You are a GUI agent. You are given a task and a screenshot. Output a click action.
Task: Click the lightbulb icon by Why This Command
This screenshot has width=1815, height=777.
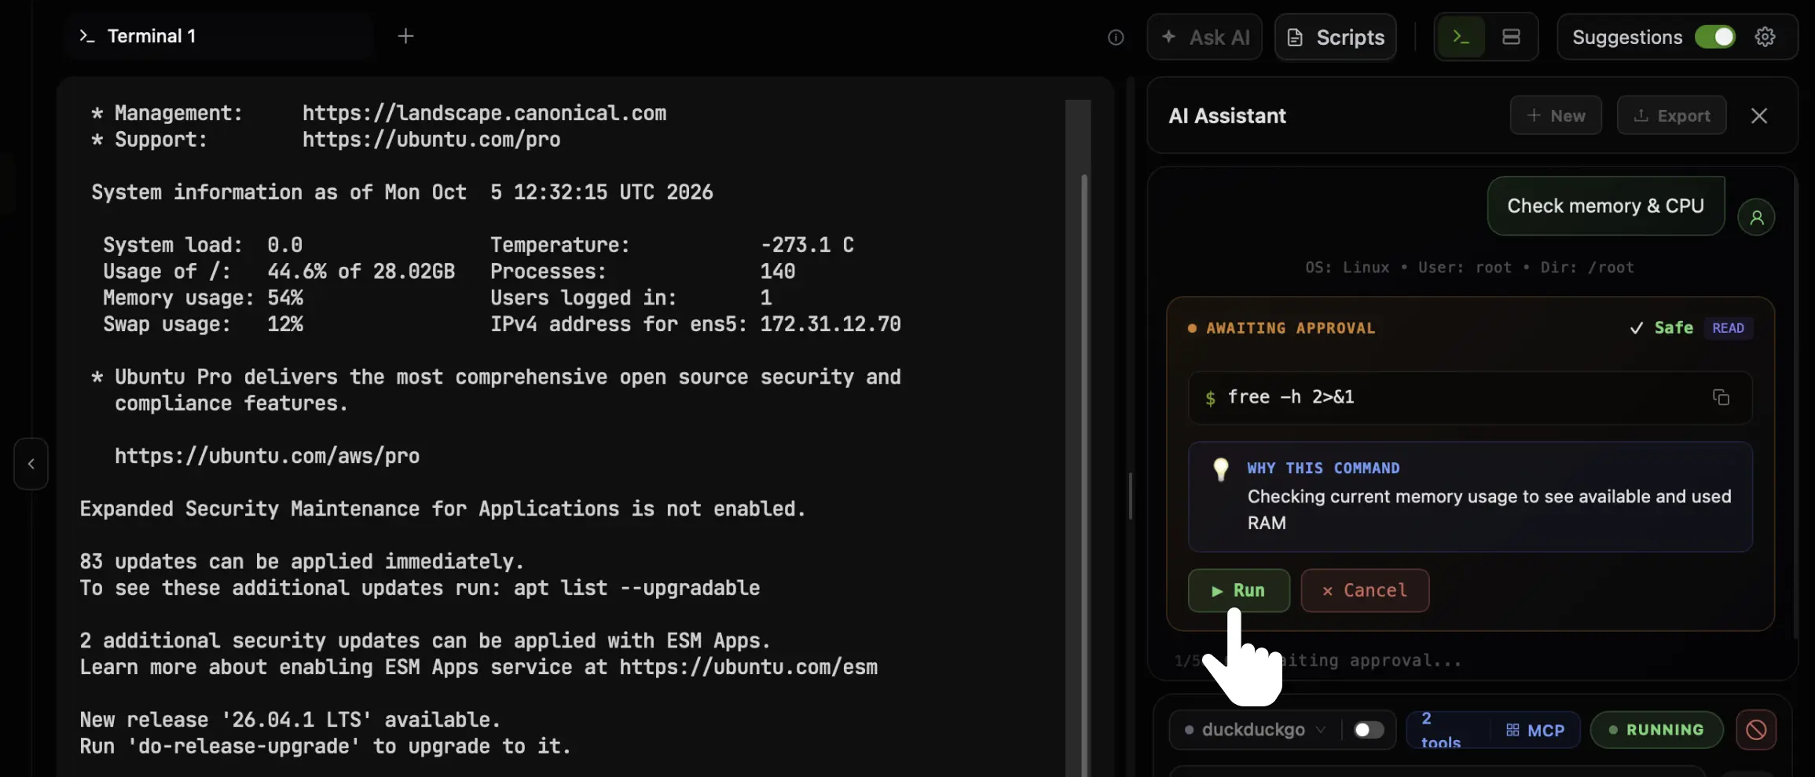(1220, 469)
